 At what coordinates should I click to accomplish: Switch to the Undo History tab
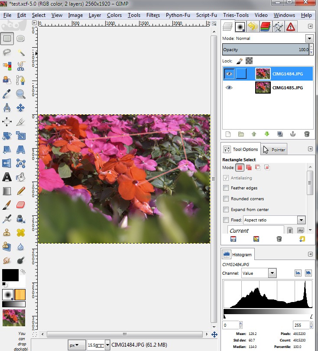click(x=253, y=26)
